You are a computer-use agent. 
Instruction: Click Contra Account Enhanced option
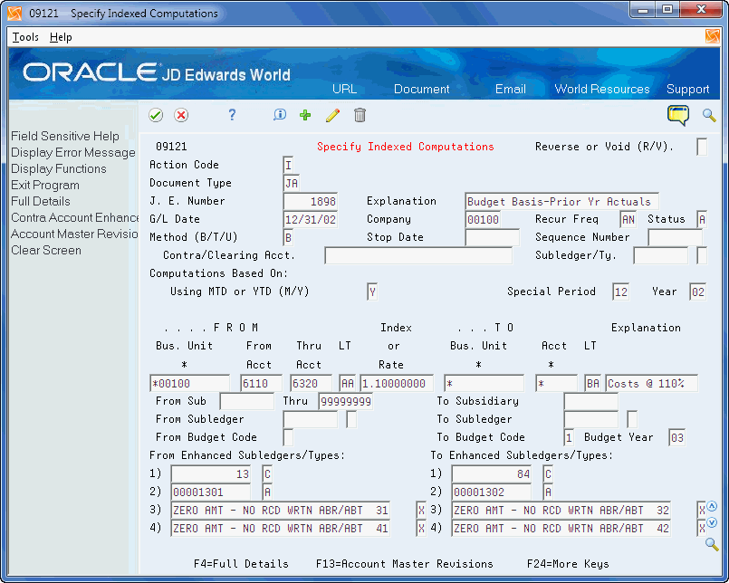click(x=74, y=217)
